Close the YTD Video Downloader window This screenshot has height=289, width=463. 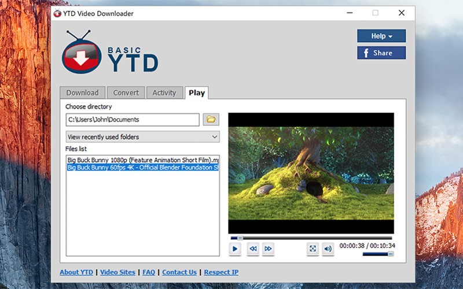click(x=401, y=13)
